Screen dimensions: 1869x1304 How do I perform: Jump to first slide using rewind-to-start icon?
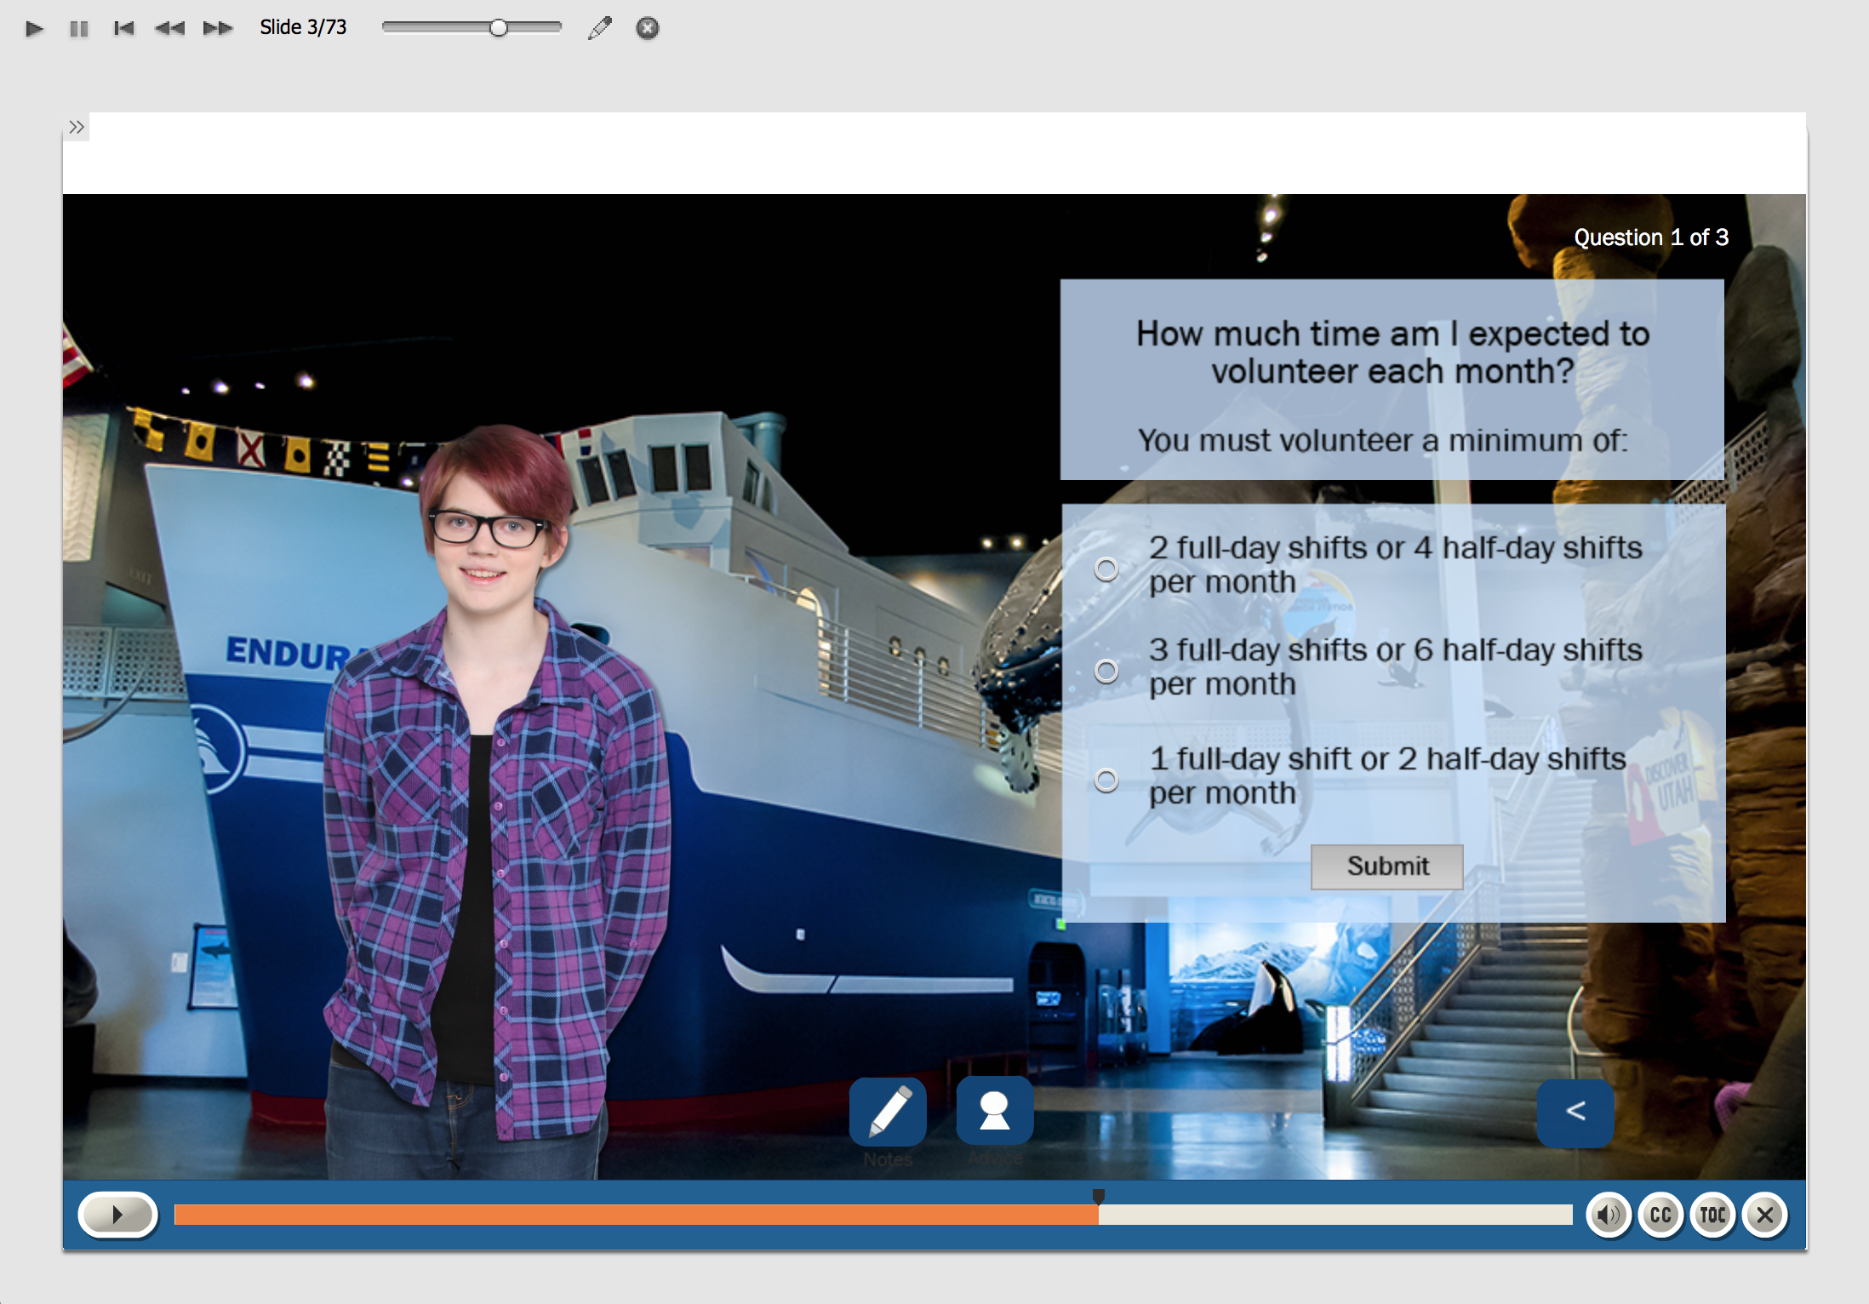click(124, 29)
